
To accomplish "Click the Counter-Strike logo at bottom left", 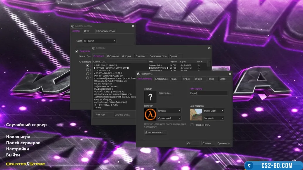I will pos(26,164).
